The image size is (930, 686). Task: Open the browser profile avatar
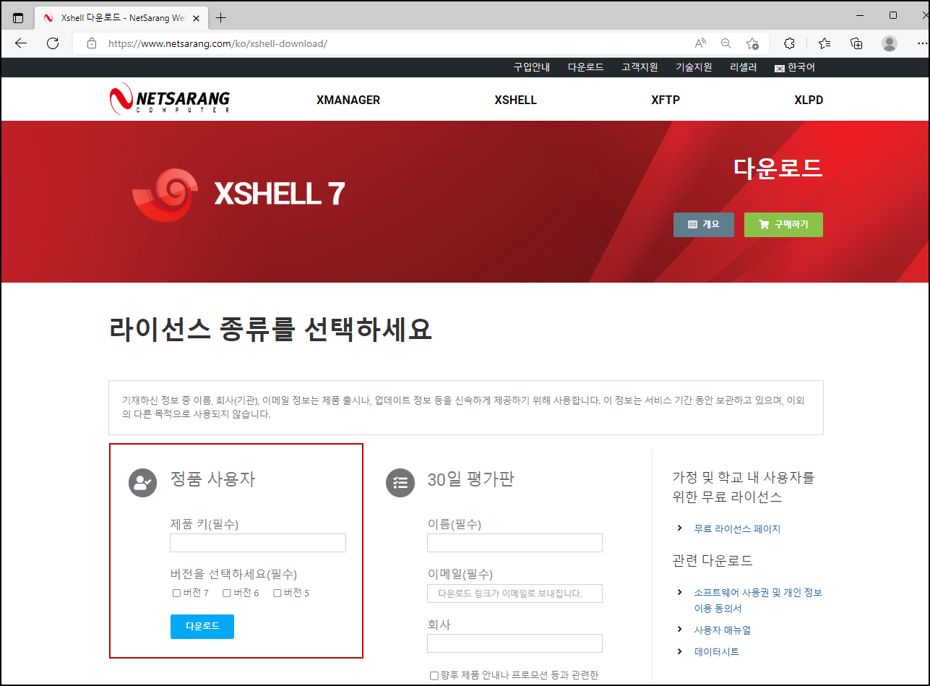coord(890,43)
